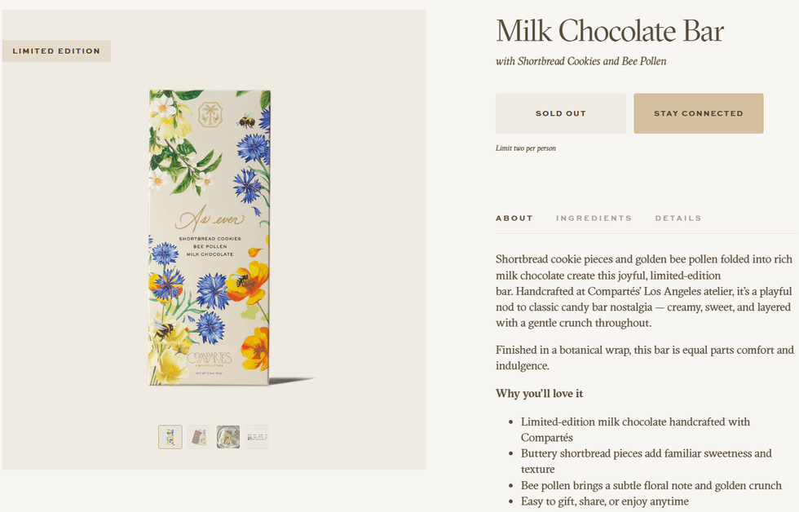Image resolution: width=799 pixels, height=512 pixels.
Task: Click the botanical wrap description paragraph
Action: coord(647,357)
